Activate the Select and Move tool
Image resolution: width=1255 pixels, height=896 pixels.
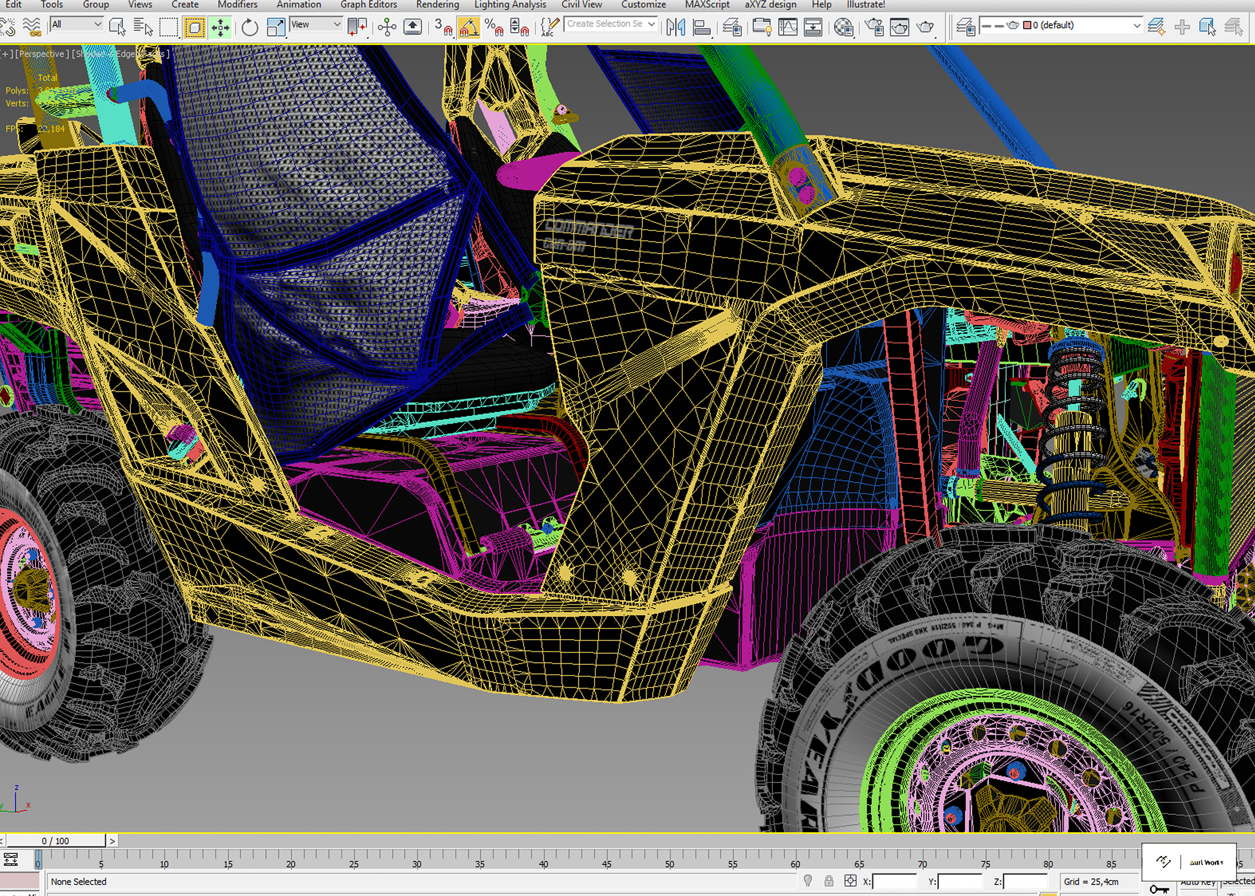pyautogui.click(x=219, y=27)
